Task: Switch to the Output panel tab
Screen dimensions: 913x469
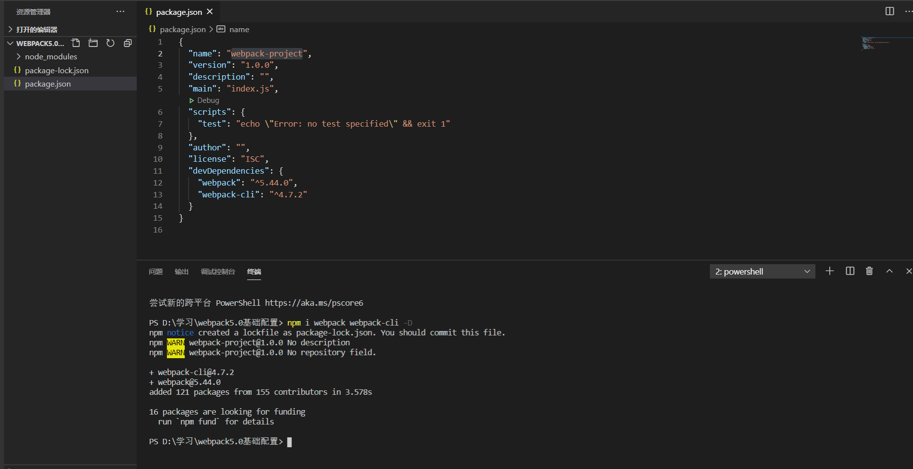Action: 181,272
